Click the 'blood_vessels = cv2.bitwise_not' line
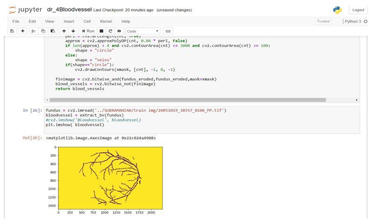Screen dimensions: 383x224 105,84
